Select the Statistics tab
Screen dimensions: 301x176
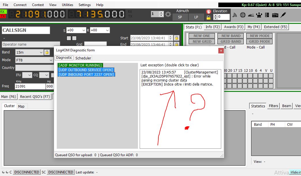[258, 106]
